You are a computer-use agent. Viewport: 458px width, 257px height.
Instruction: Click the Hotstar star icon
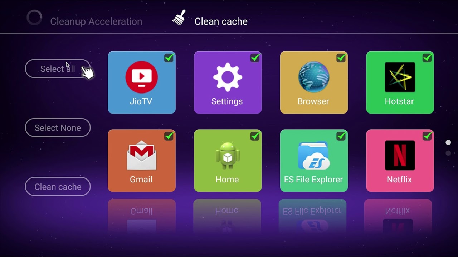coord(400,77)
